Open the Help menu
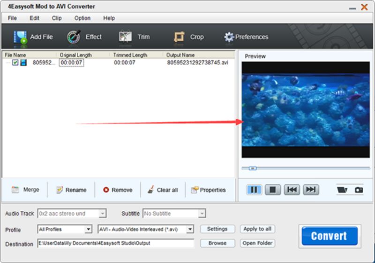The height and width of the screenshot is (263, 375). pos(109,18)
